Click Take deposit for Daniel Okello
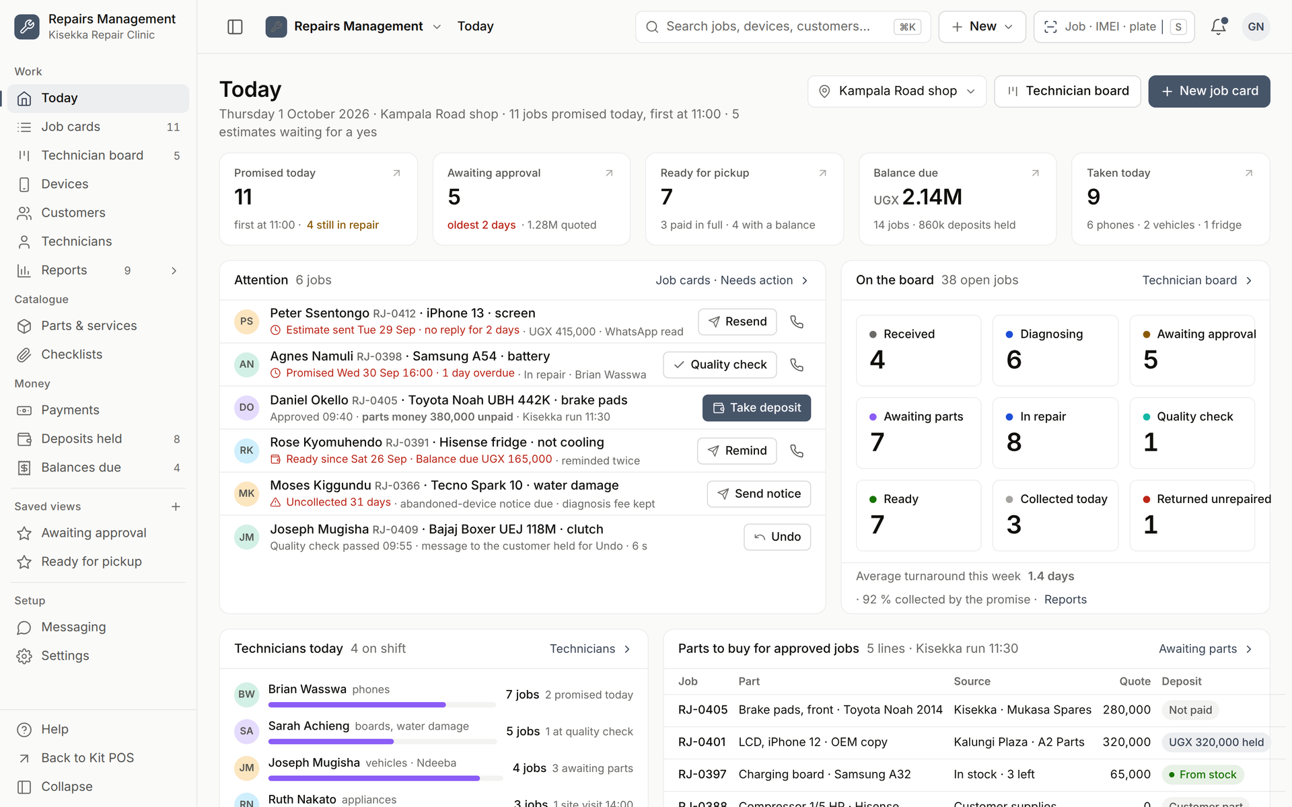 pos(756,408)
